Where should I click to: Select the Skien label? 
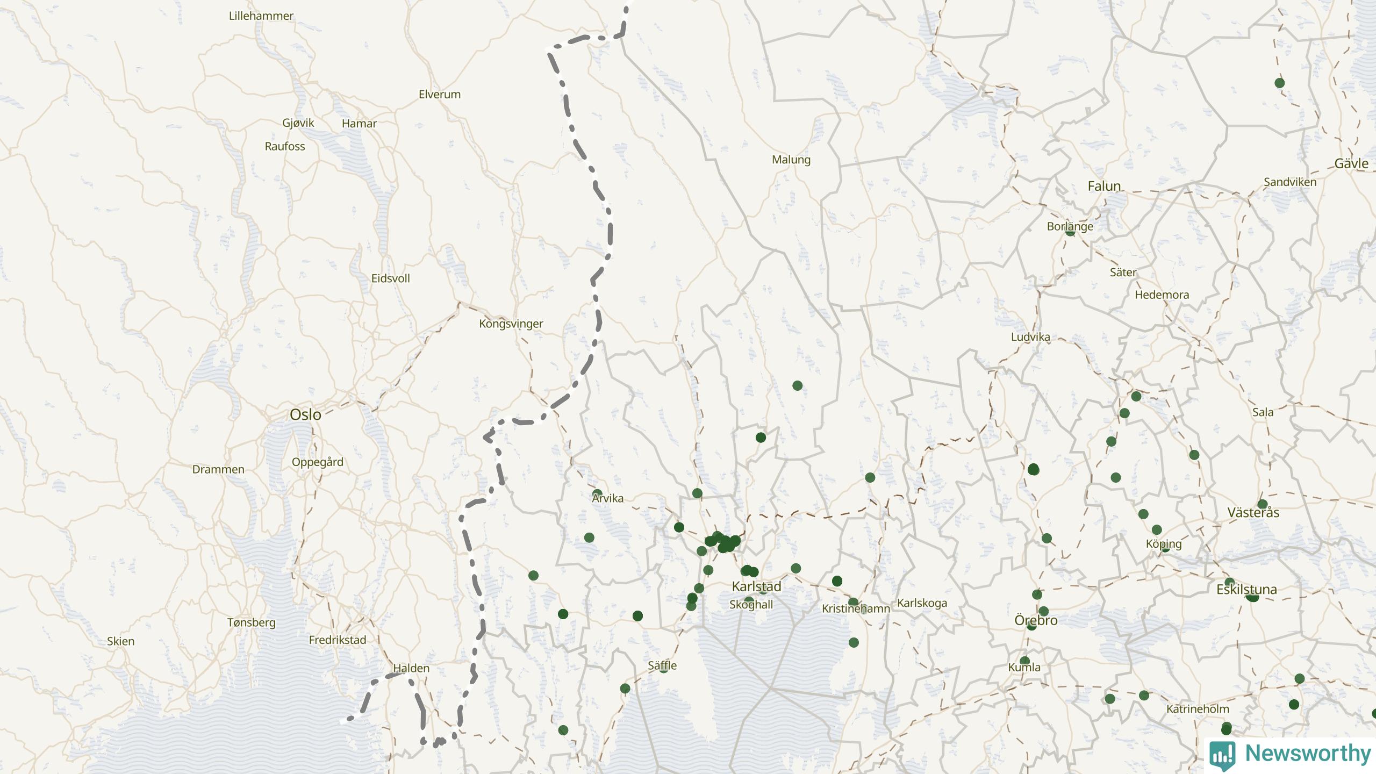point(121,642)
